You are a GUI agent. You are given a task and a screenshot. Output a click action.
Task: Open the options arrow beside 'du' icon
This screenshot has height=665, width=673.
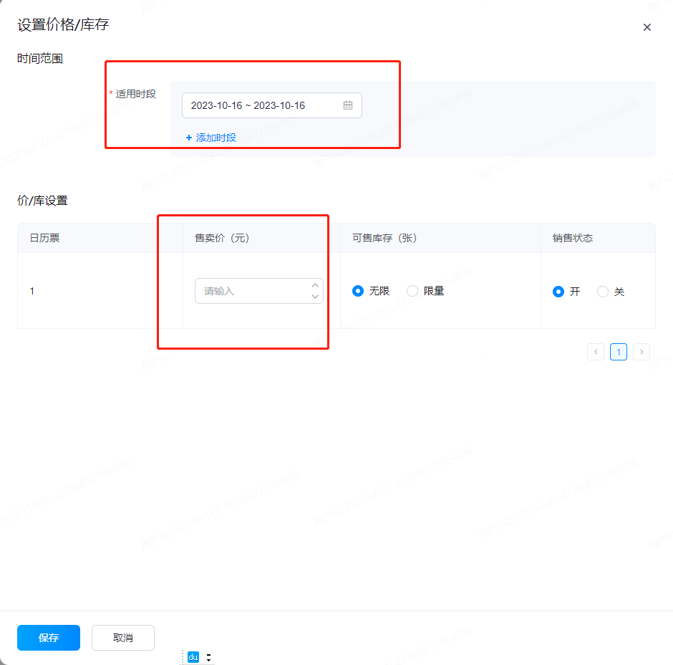click(208, 657)
